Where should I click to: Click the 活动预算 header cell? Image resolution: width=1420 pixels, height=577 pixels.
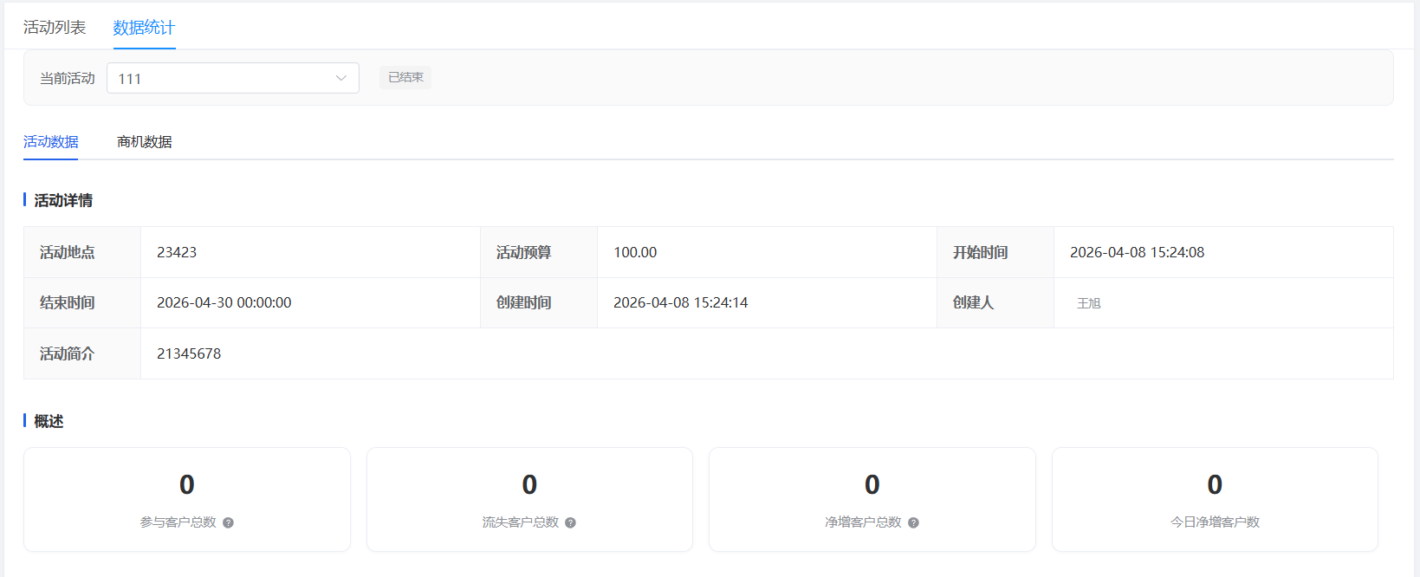(x=539, y=252)
